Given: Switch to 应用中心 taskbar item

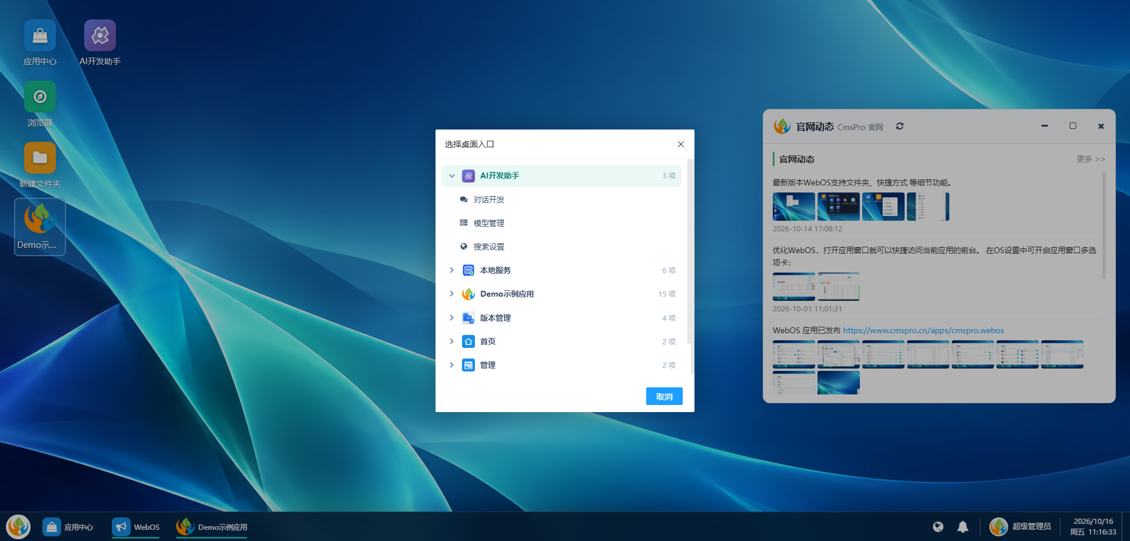Looking at the screenshot, I should click(68, 527).
